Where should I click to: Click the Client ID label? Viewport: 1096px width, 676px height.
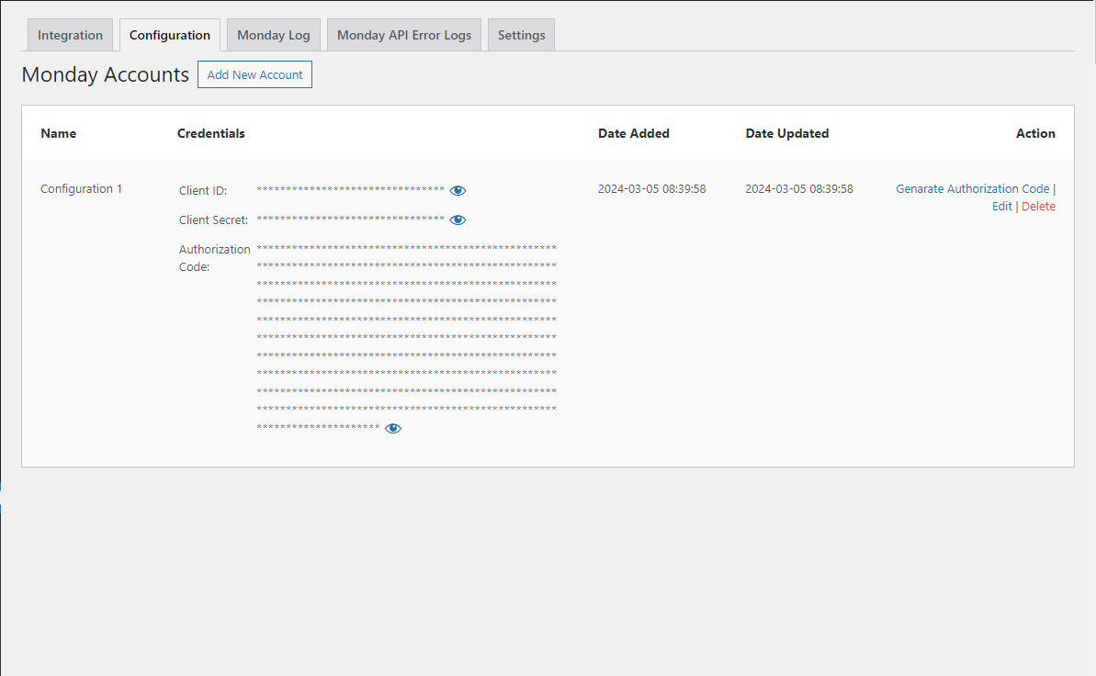point(203,190)
